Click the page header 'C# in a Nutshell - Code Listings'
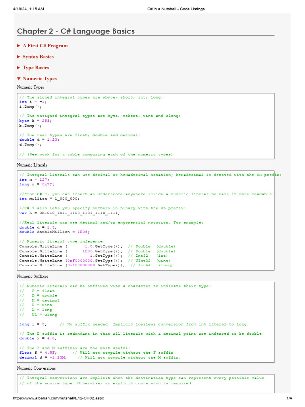305x407 pixels. [176, 9]
